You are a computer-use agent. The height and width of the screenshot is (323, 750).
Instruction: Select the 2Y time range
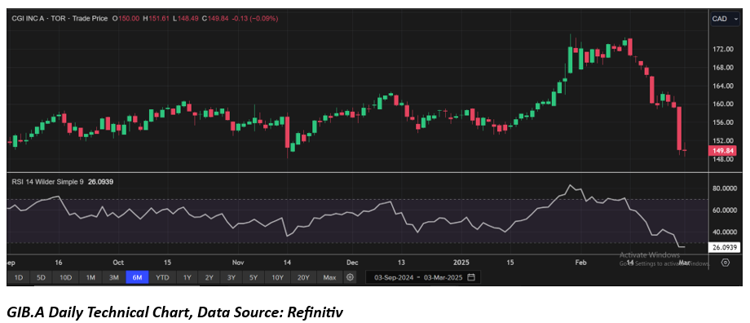(209, 277)
